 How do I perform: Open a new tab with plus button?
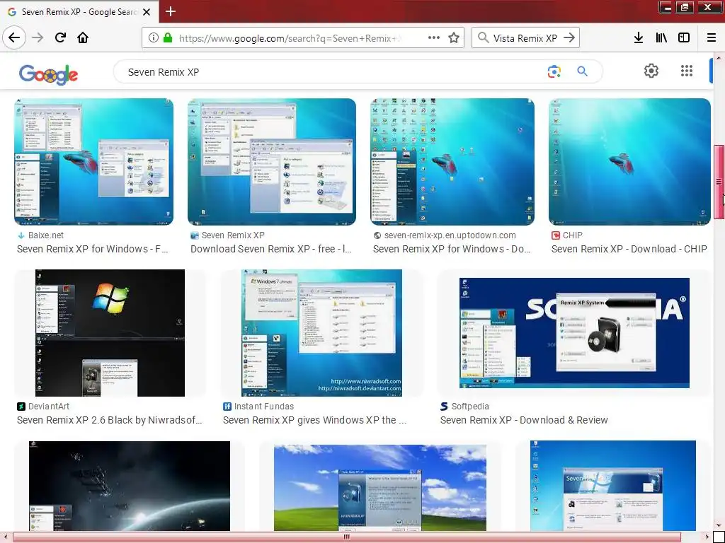171,11
